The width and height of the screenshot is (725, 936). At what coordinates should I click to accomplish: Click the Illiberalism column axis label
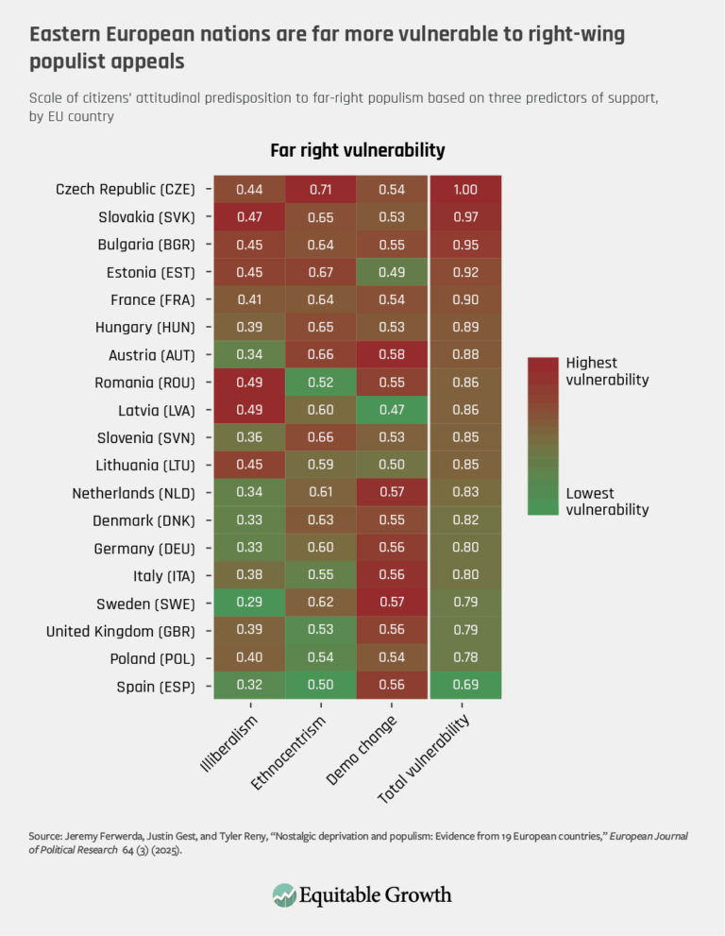[229, 743]
